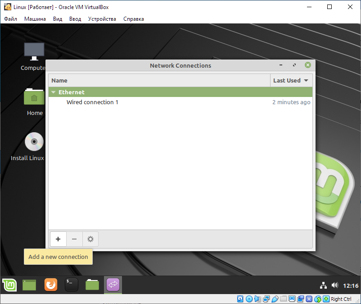Screen dimensions: 361x304
Task: Open the Справка menu
Action: coord(134,19)
